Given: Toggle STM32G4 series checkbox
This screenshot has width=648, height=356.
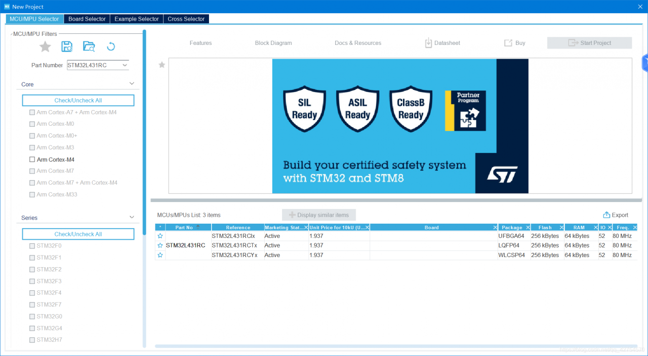Looking at the screenshot, I should 32,328.
